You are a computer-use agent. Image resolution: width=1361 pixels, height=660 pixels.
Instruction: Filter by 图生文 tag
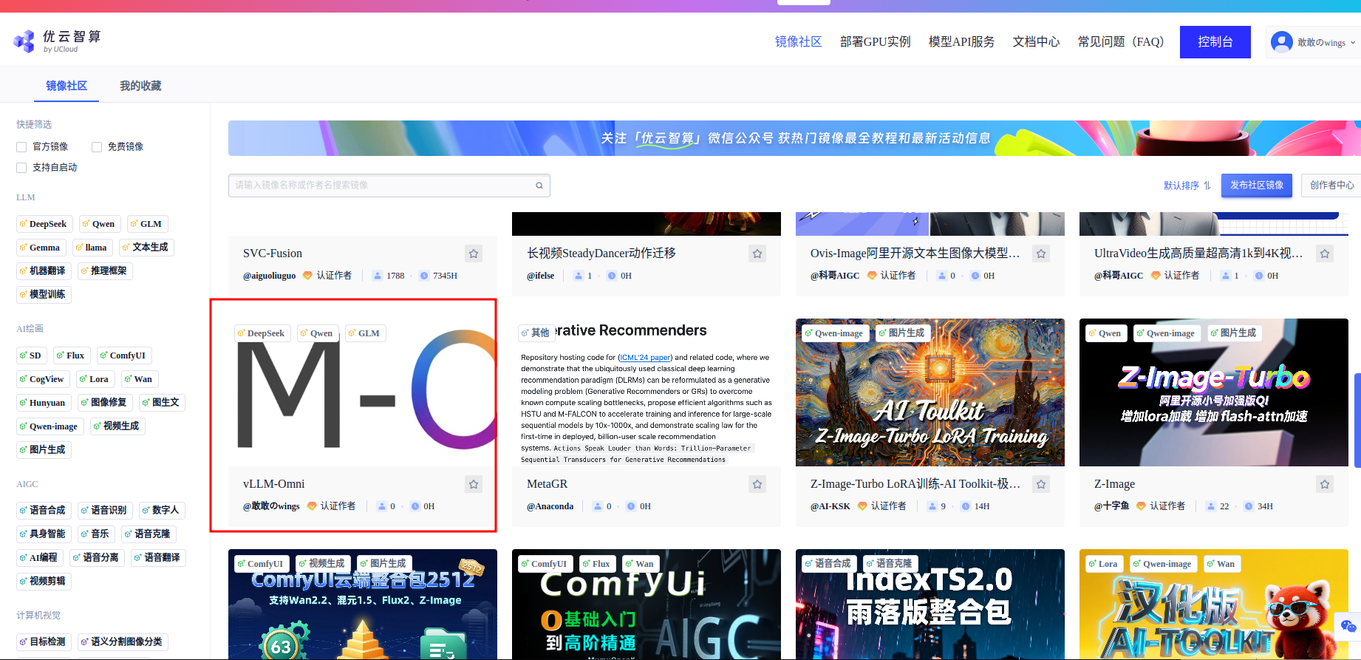point(162,403)
